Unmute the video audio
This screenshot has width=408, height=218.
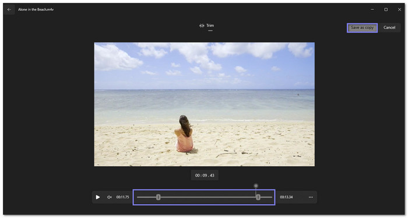pyautogui.click(x=110, y=197)
